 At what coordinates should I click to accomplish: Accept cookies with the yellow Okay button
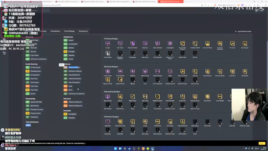pyautogui.click(x=262, y=143)
